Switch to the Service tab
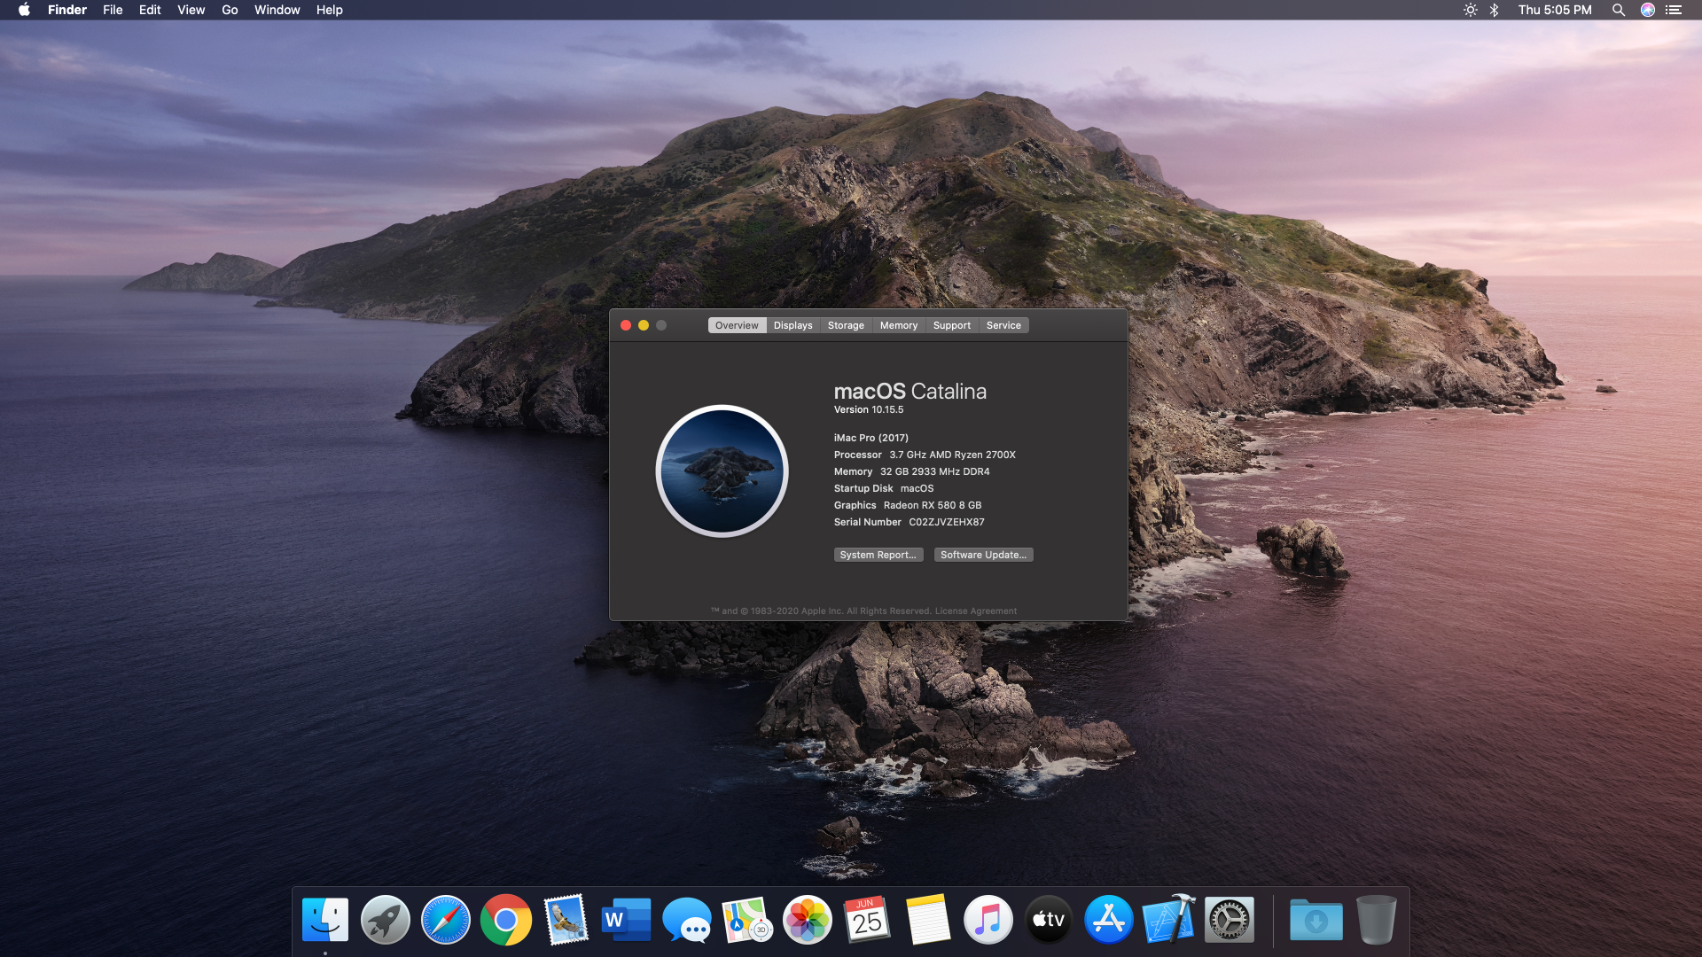The height and width of the screenshot is (957, 1702). (x=1003, y=325)
